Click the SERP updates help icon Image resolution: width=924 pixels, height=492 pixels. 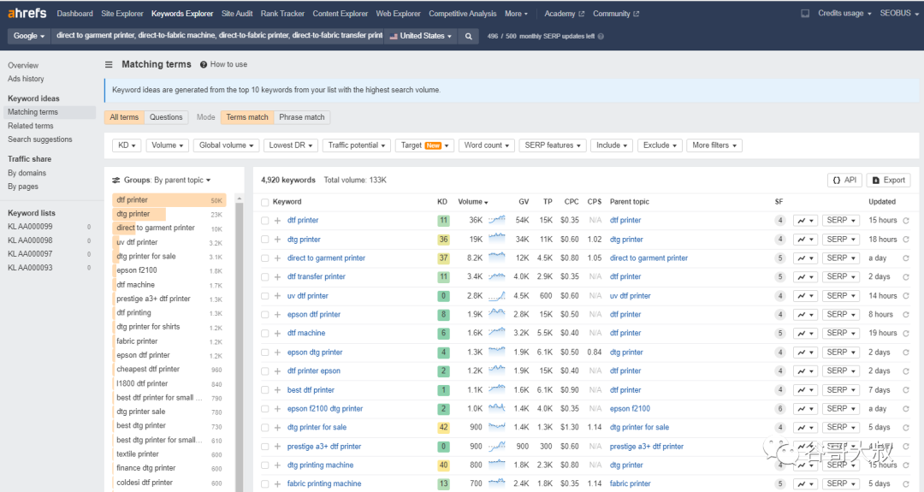[601, 36]
